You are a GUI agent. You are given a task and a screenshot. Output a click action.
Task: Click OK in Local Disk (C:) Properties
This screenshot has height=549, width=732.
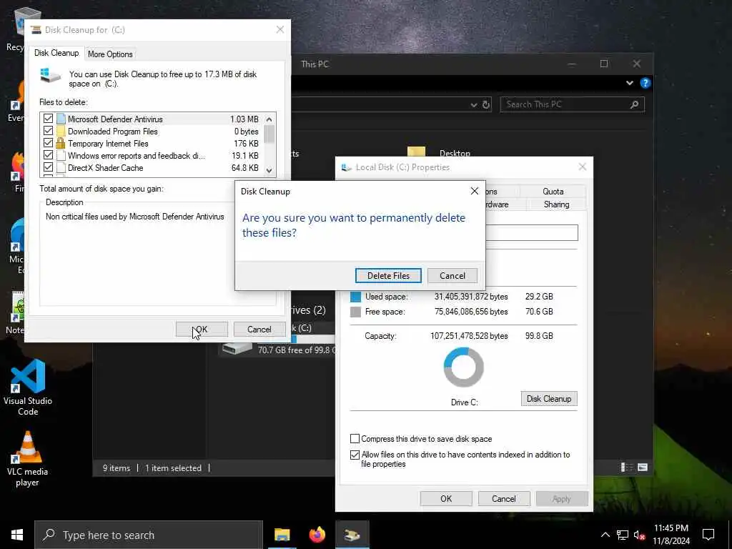[x=446, y=498]
